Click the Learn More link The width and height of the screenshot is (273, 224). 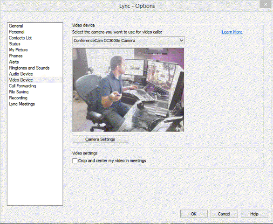pyautogui.click(x=232, y=32)
